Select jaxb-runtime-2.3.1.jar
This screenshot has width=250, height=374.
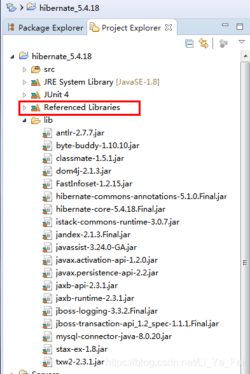click(95, 298)
